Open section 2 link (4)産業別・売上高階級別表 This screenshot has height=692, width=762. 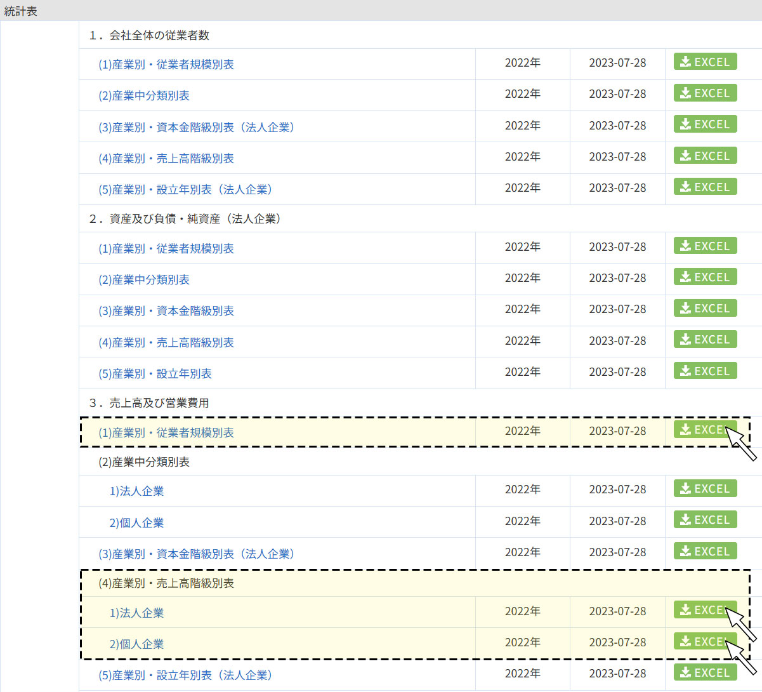(166, 343)
